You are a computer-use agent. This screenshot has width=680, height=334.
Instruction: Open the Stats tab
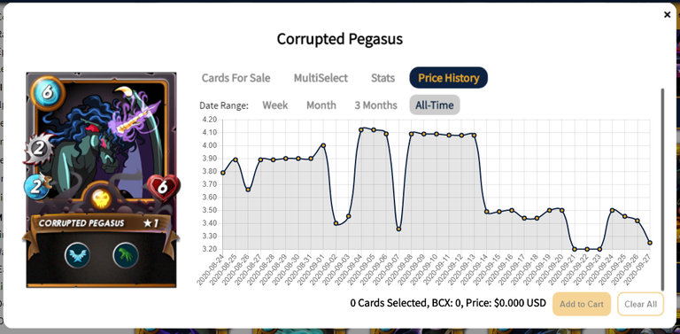point(382,78)
